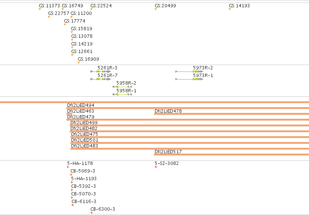Select the 5973R-1 transcript label
Viewport: 309px width, 215px height.
(203, 76)
